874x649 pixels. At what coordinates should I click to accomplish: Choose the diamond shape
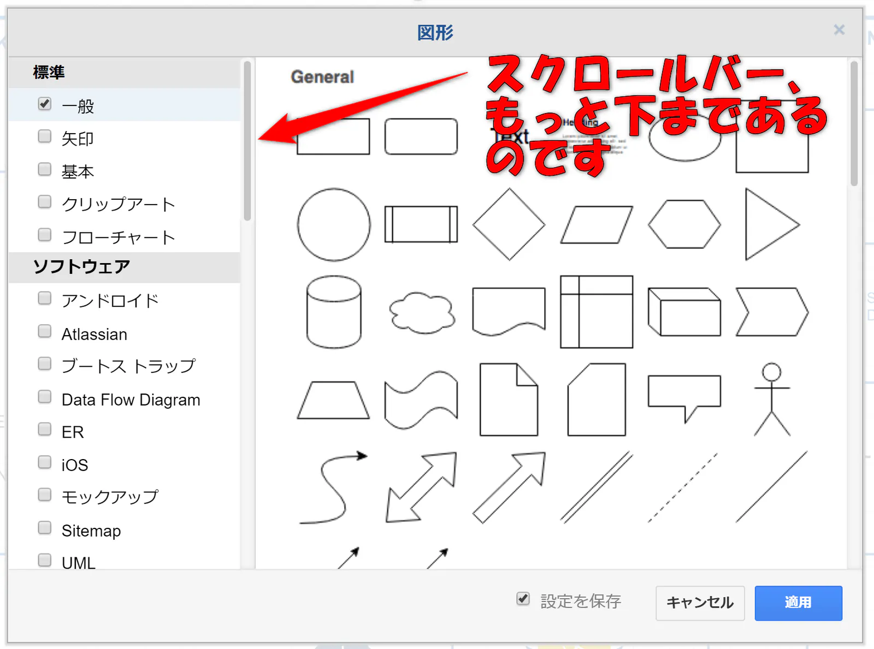[509, 224]
